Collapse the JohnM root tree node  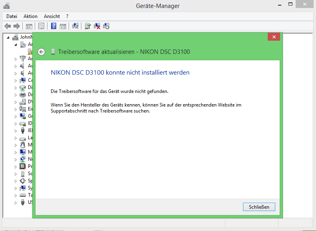8,38
